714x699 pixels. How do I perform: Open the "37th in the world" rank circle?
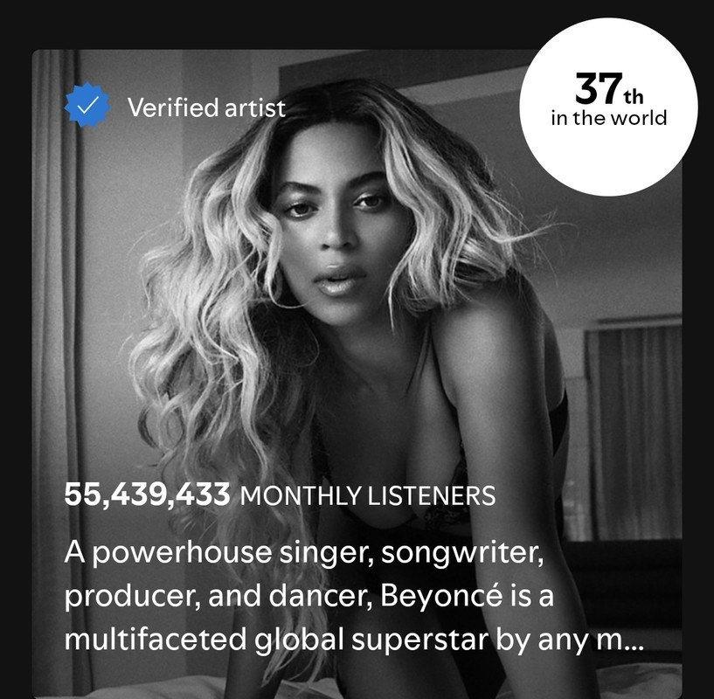(x=608, y=107)
